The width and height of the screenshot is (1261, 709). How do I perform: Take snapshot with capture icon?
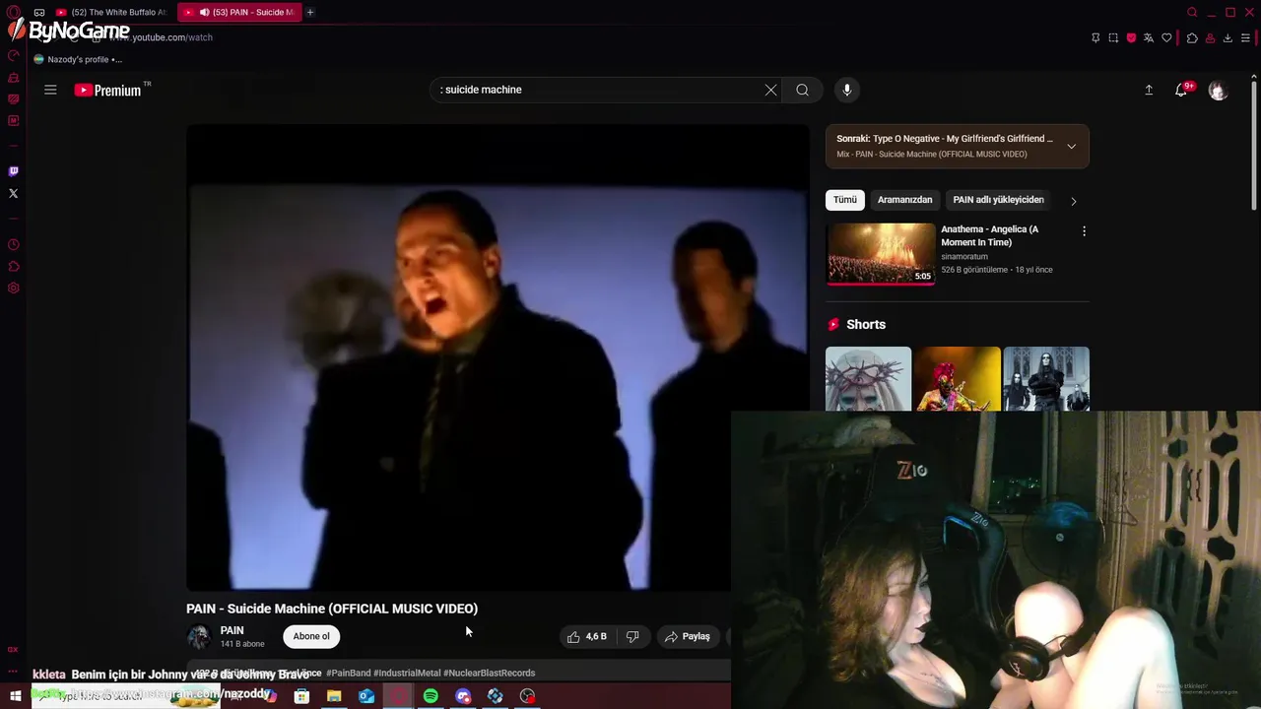coord(1113,37)
